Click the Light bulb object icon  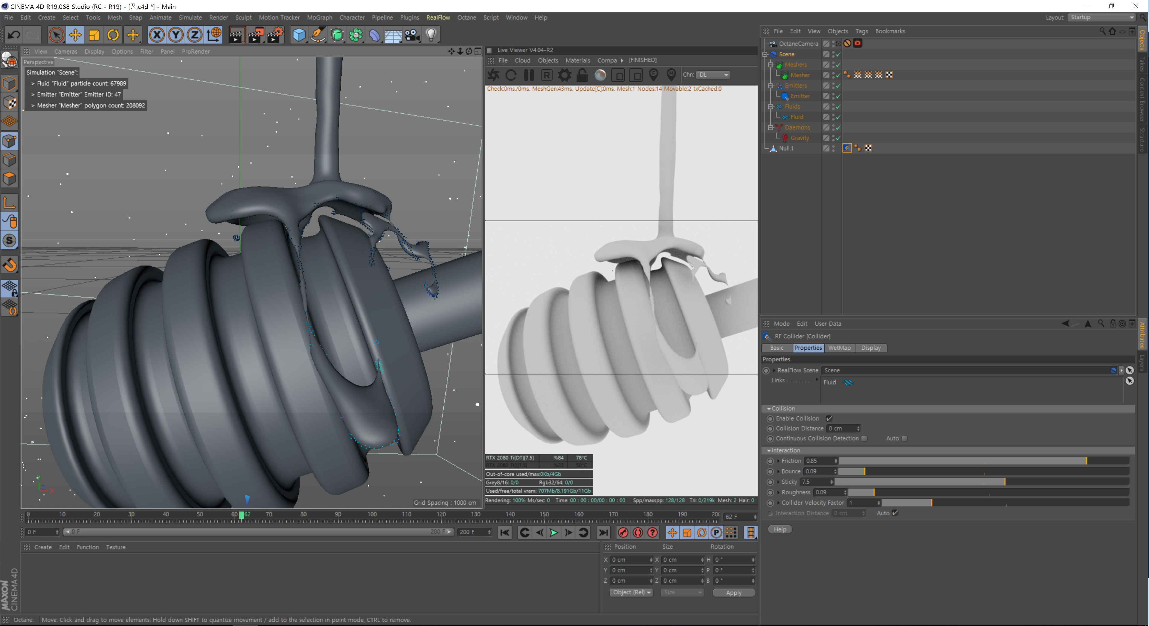[x=431, y=35]
